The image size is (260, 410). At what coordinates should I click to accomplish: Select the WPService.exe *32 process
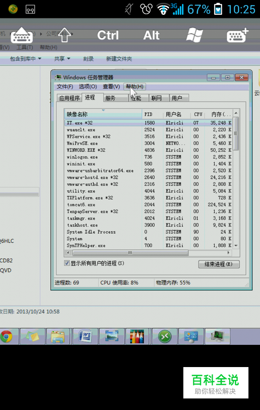[148, 137]
